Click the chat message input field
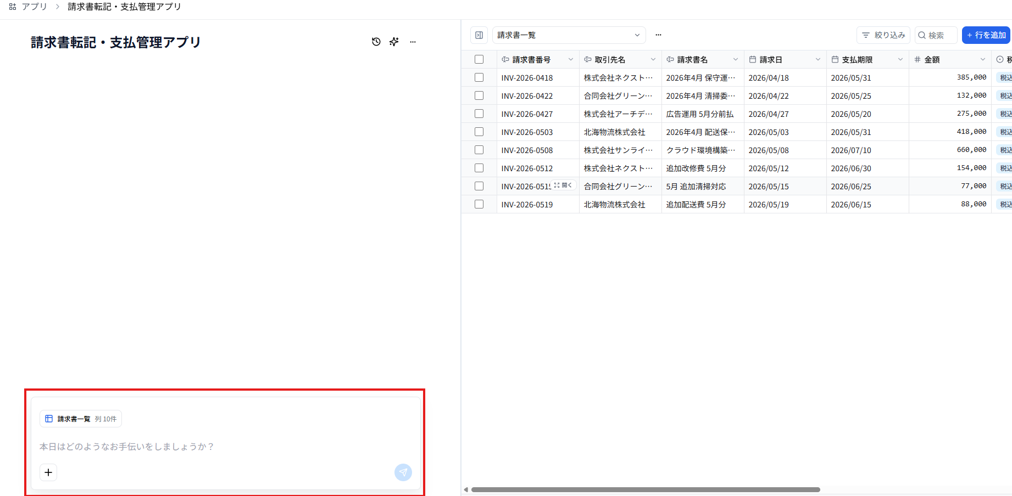The width and height of the screenshot is (1012, 496). tap(225, 447)
